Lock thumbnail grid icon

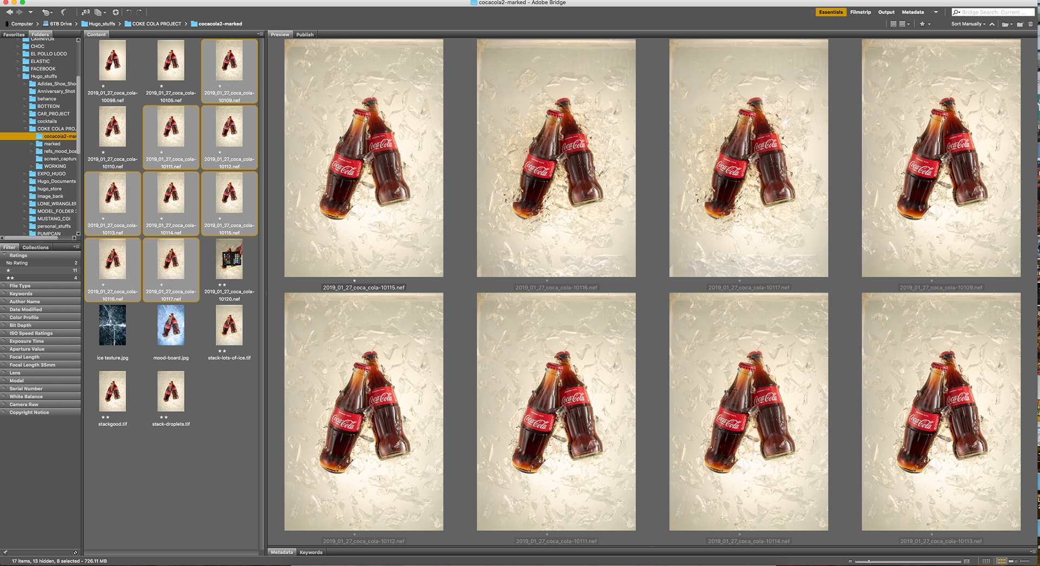[x=986, y=561]
